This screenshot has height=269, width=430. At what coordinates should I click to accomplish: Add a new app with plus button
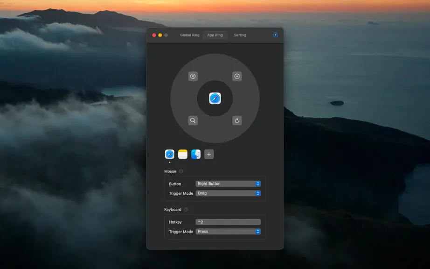[209, 154]
